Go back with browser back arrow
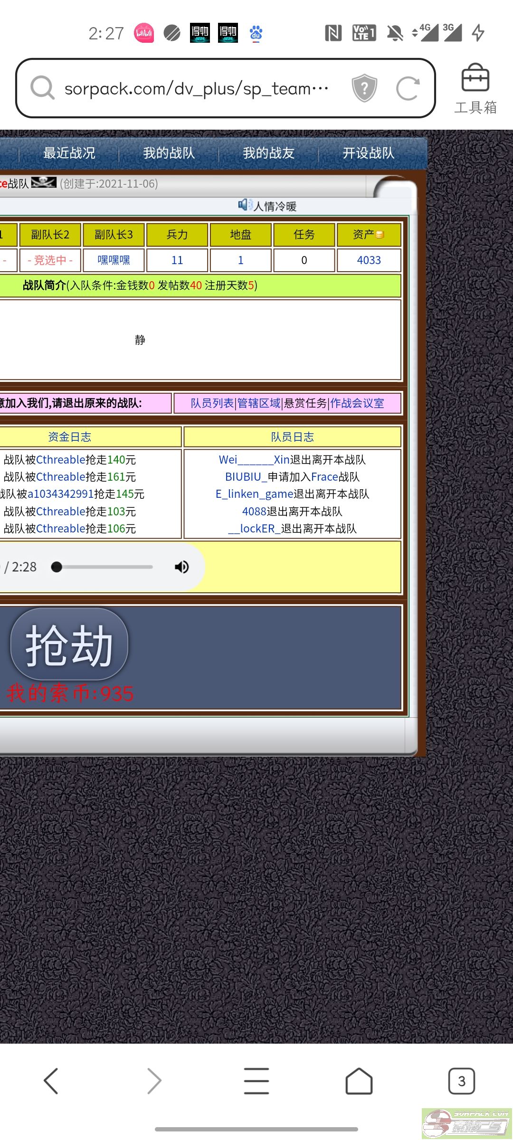 coord(51,1081)
